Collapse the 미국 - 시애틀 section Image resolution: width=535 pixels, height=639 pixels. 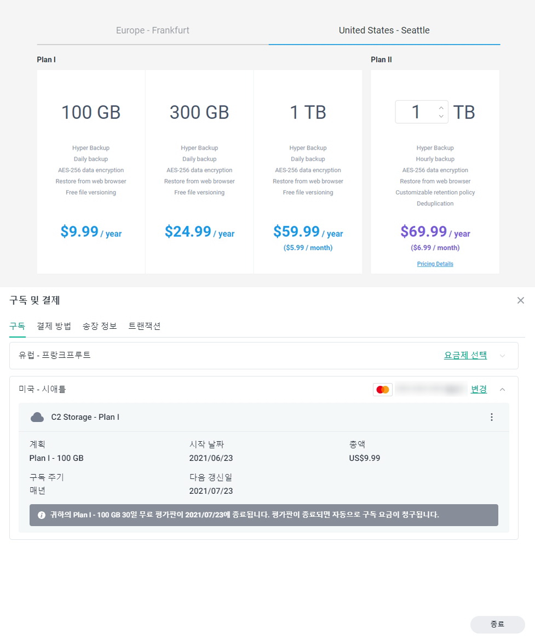pyautogui.click(x=503, y=390)
